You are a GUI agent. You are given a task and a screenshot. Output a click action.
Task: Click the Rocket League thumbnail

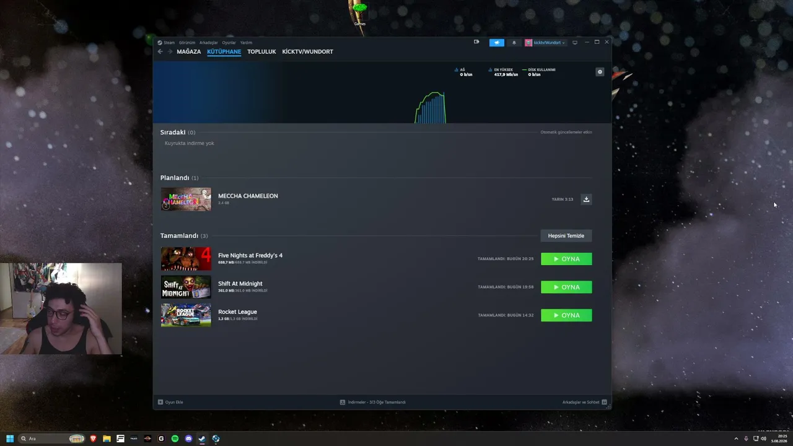pos(186,315)
